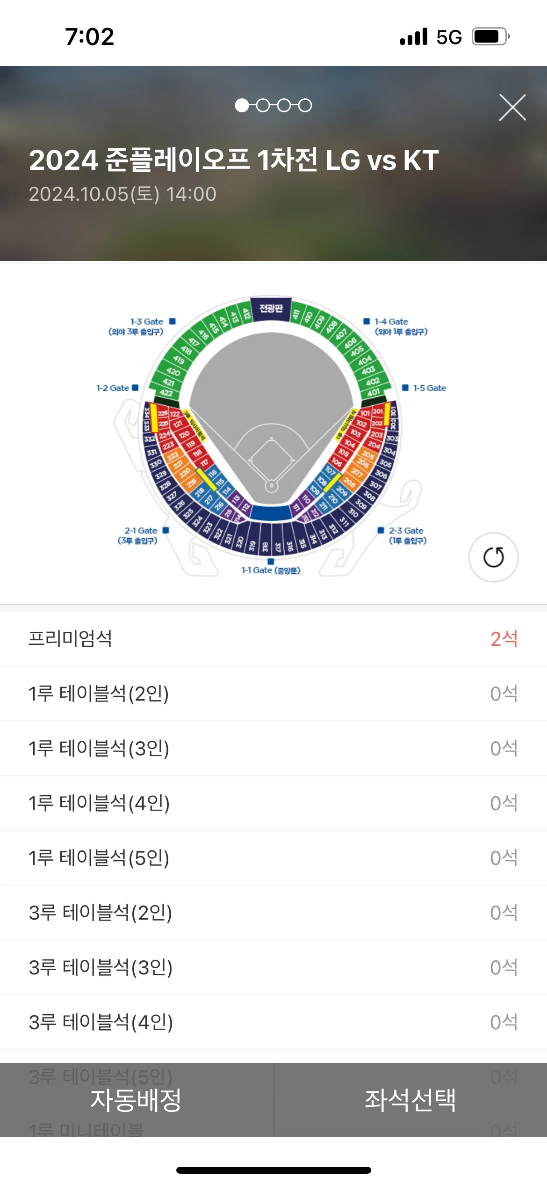The width and height of the screenshot is (547, 1185).
Task: Tap the 1-2 Gate blue marker
Action: click(x=135, y=388)
